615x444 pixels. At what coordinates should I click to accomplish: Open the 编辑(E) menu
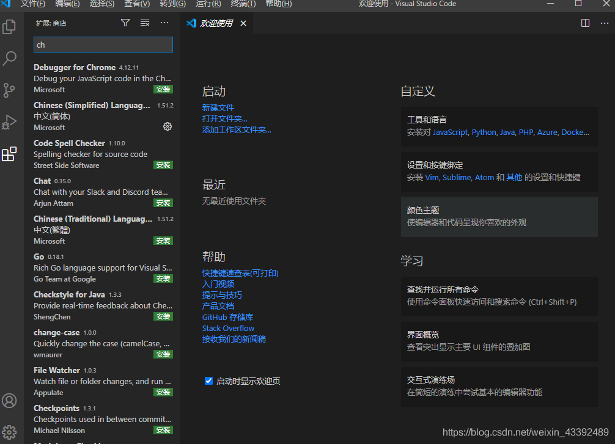[67, 4]
